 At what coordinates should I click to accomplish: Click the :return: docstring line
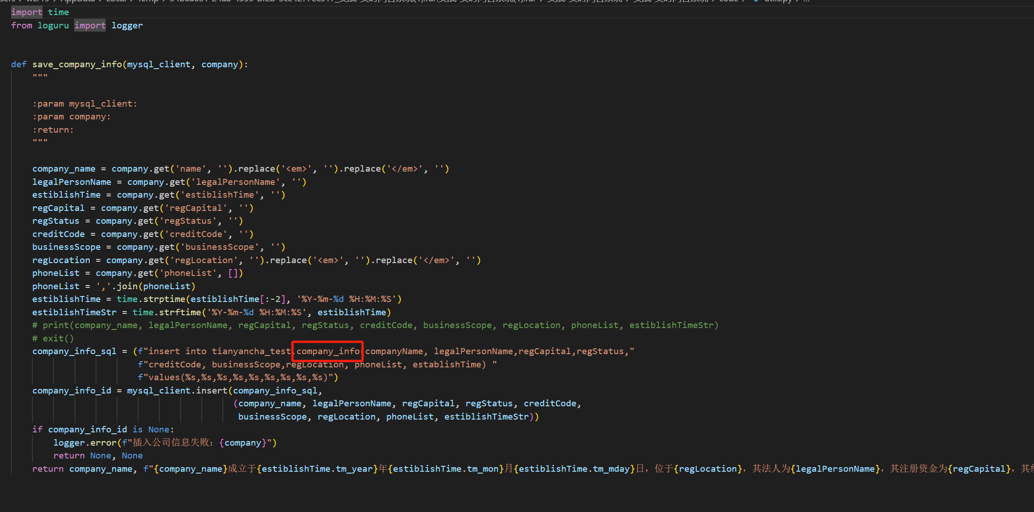click(53, 130)
